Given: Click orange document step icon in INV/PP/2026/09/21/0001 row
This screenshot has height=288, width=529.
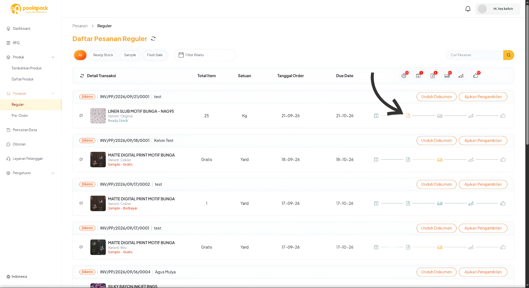Looking at the screenshot, I should (x=408, y=116).
